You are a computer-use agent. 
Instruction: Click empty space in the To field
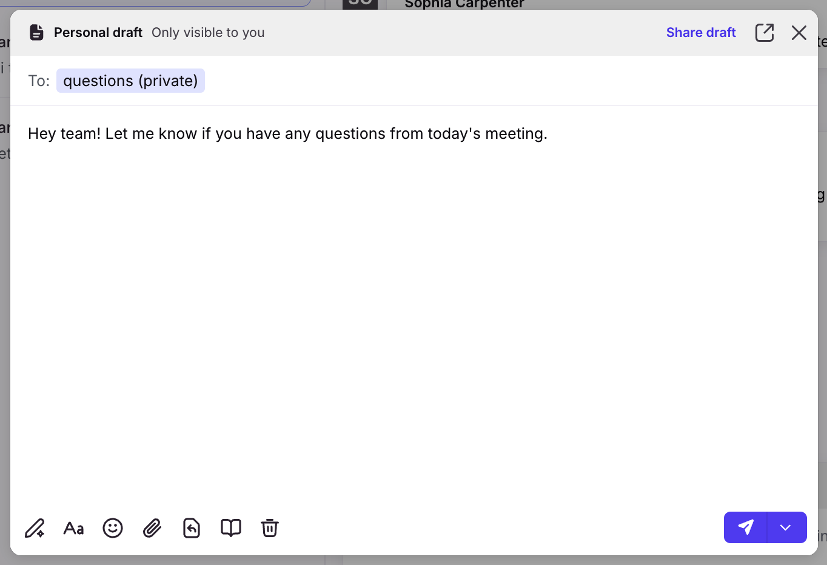485,81
